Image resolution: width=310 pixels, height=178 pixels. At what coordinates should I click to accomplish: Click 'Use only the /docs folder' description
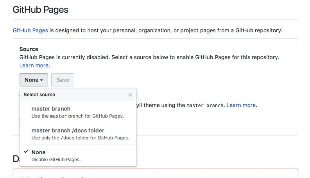(80, 138)
